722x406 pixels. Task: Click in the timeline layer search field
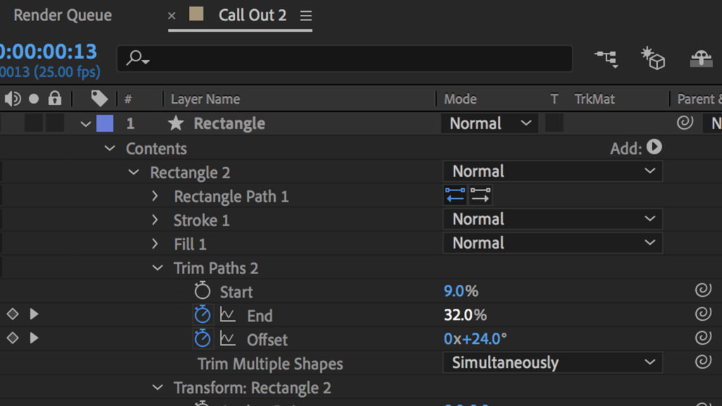(353, 59)
